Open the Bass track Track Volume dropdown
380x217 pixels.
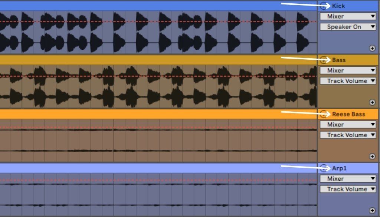click(x=348, y=81)
